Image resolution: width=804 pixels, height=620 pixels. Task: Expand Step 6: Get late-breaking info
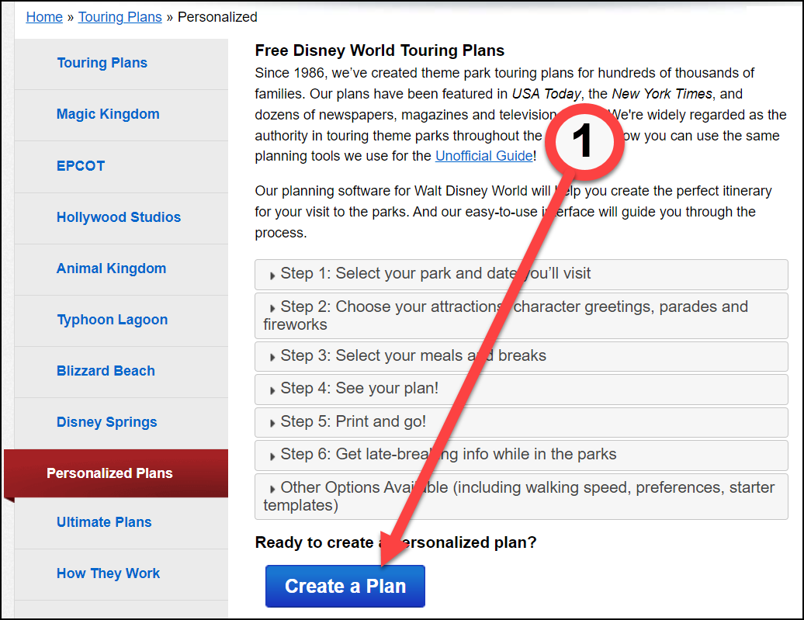click(521, 455)
